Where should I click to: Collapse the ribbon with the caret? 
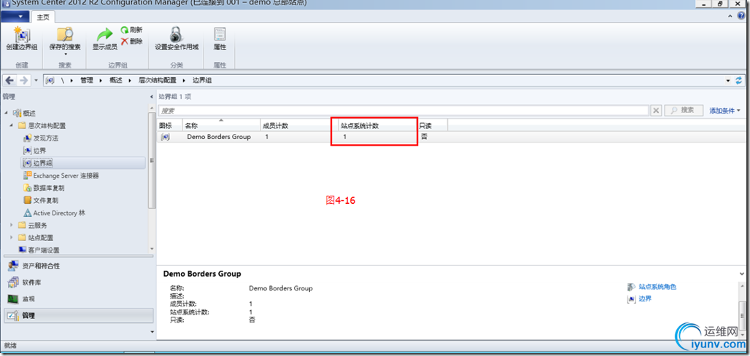click(x=730, y=16)
